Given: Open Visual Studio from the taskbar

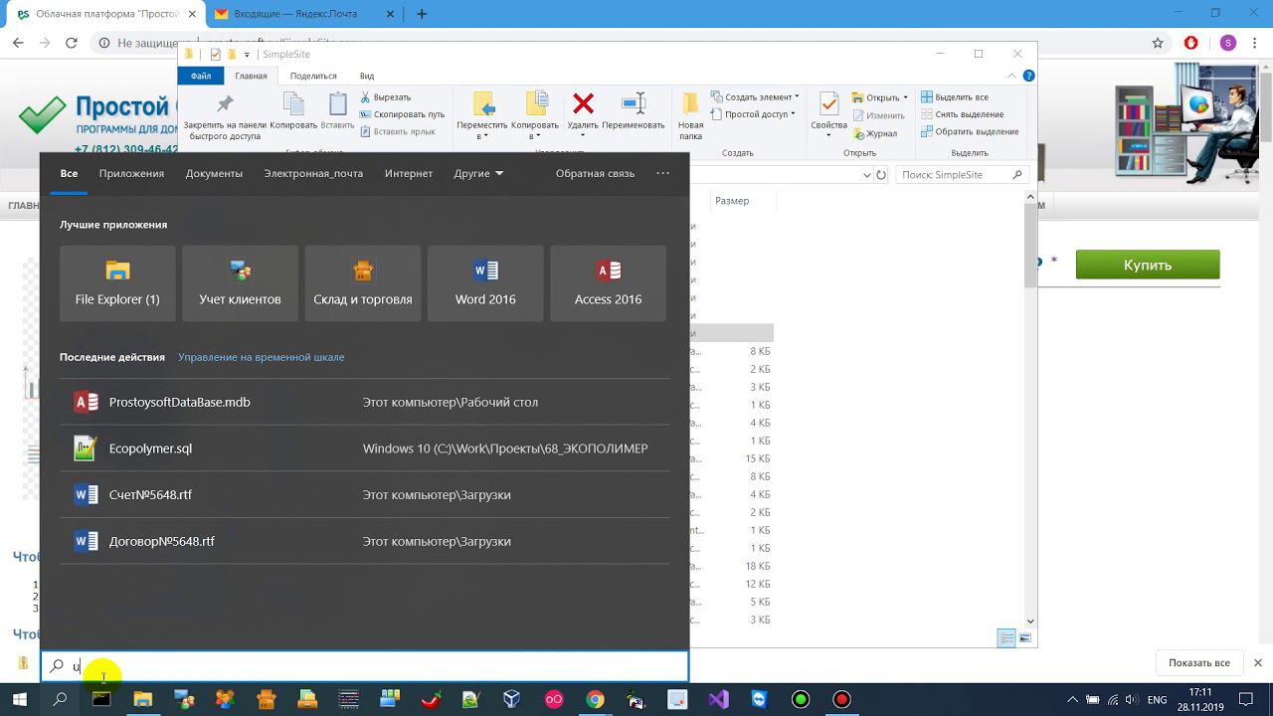Looking at the screenshot, I should click(718, 699).
